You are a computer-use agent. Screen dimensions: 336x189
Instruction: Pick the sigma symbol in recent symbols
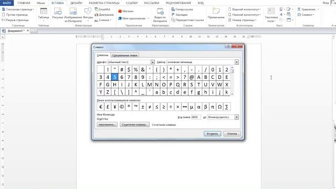pyautogui.click(x=227, y=107)
